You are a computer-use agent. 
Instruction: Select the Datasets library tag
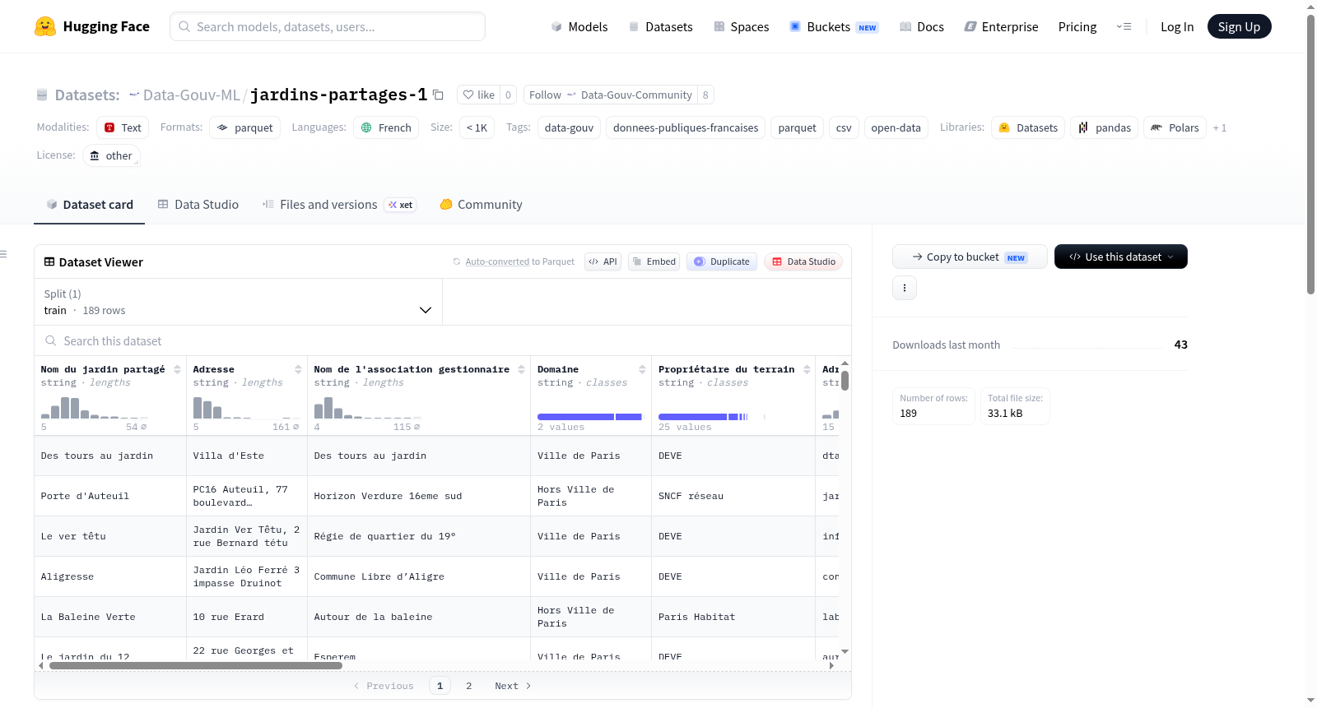click(1028, 127)
